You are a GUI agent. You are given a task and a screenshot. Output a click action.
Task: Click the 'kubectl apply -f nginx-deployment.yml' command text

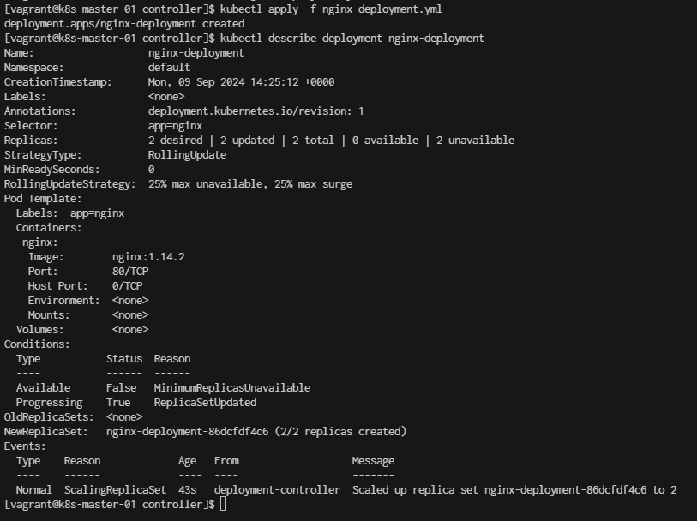click(x=331, y=9)
